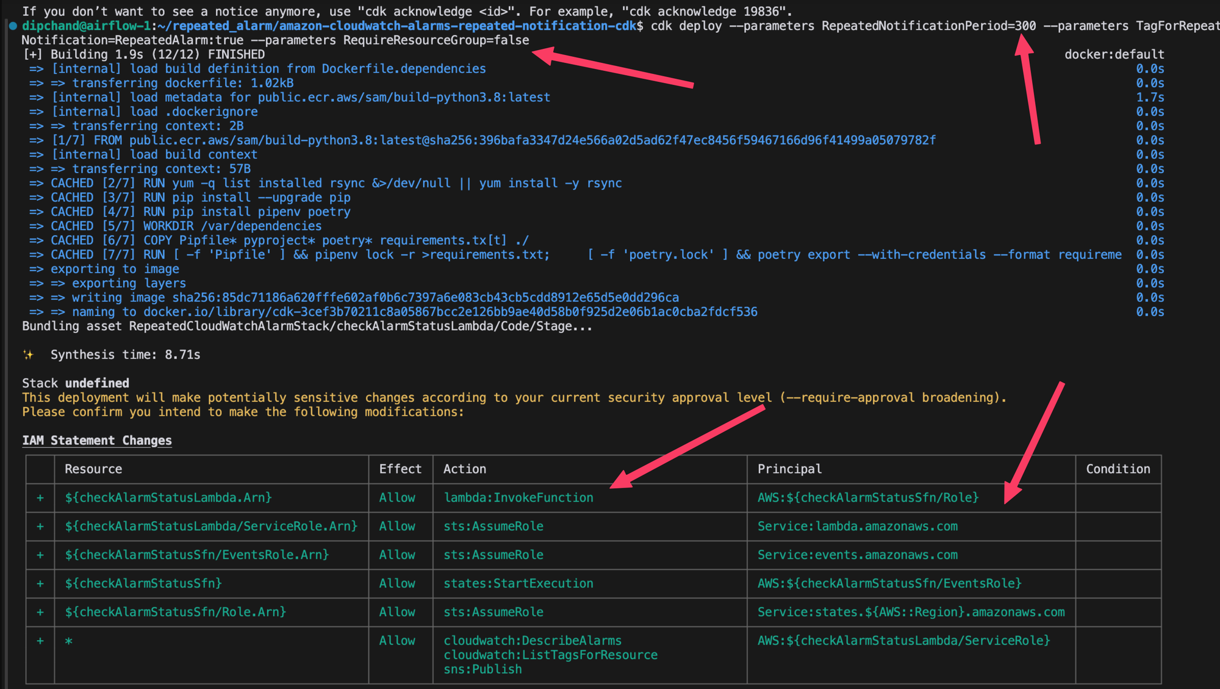Expand the checkAlarmStatusSfn/EventsRole.Arn row plus sign
1220x689 pixels.
point(40,555)
